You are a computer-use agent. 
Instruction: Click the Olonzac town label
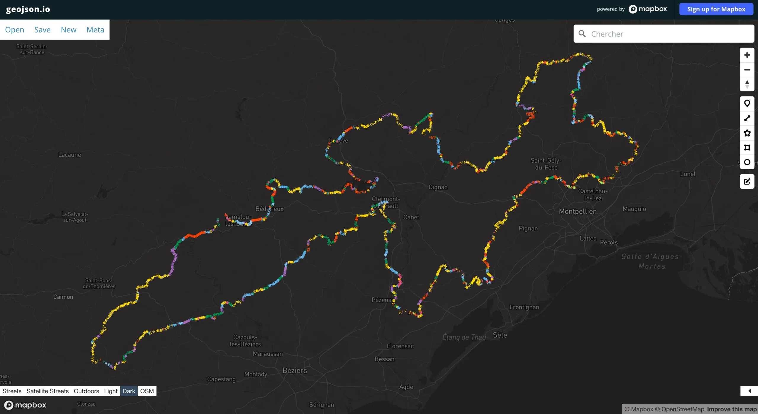coord(86,404)
